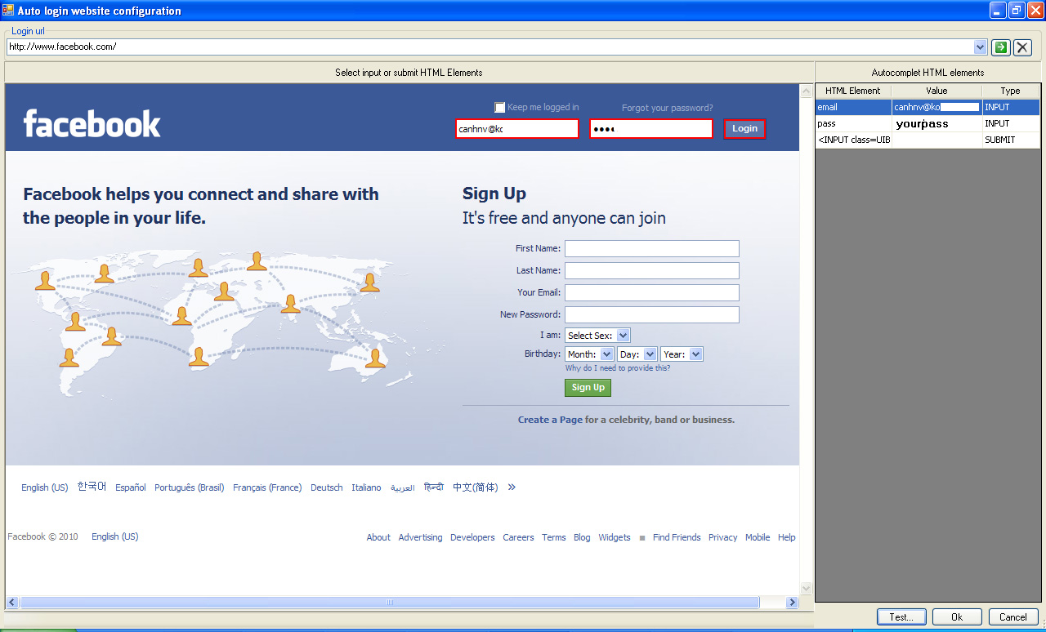Viewport: 1046px width, 632px height.
Task: Open the birthday Month dropdown
Action: (x=589, y=354)
